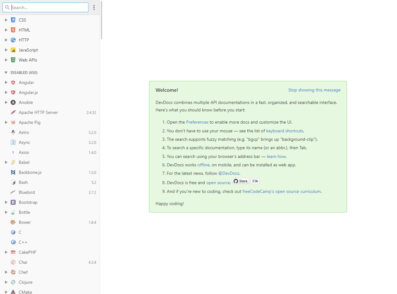
Task: Click the three-dot menu icon beside search
Action: pos(94,7)
